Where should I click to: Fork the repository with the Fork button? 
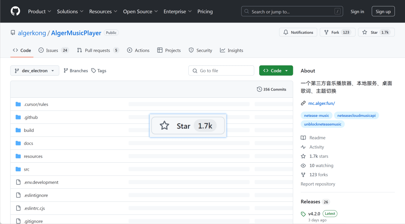point(337,32)
